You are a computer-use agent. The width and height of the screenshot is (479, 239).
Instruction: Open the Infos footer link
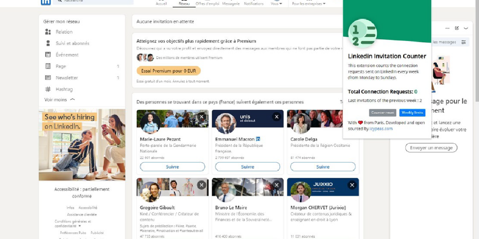point(70,208)
